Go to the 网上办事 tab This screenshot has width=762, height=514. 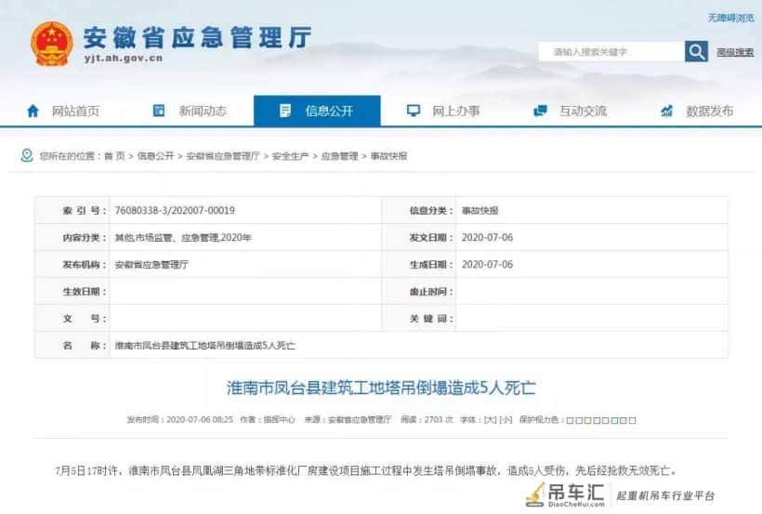coord(443,112)
